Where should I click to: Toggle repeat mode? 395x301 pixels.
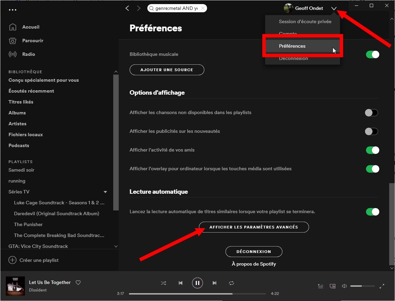(231, 283)
